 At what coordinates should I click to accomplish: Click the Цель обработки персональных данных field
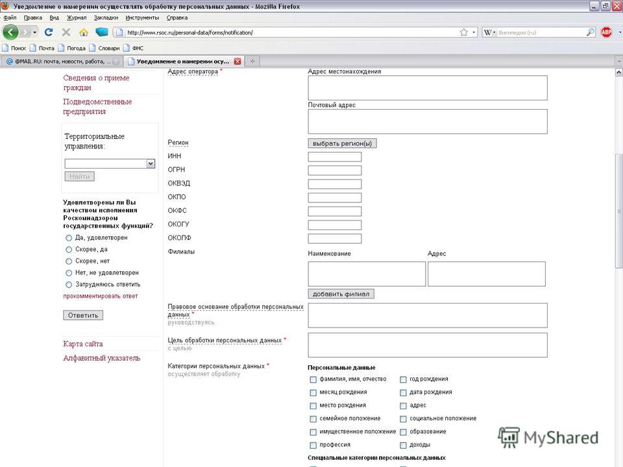pos(428,344)
